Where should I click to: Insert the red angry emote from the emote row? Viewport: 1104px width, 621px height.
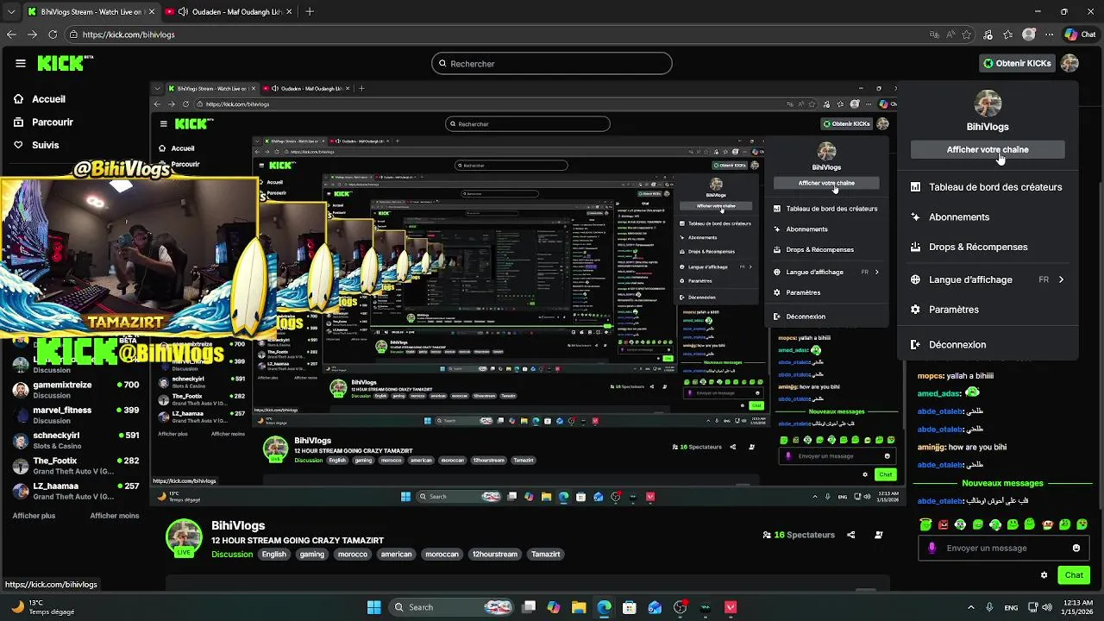(x=943, y=524)
